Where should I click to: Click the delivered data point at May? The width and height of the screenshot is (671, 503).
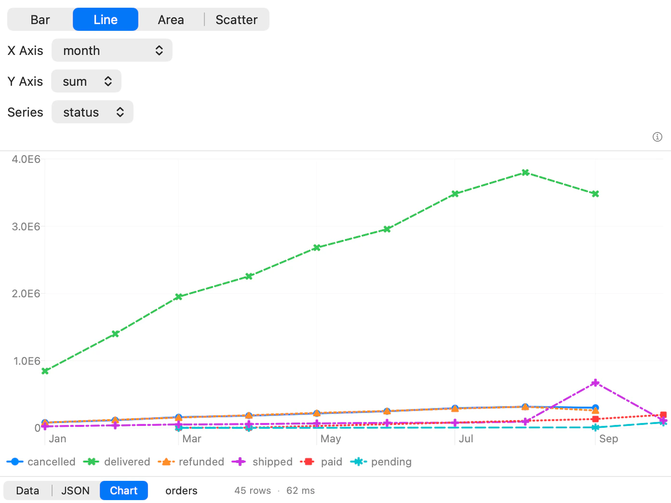point(317,248)
